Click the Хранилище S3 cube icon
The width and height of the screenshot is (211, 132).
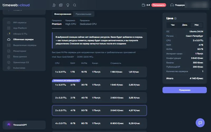[x=9, y=62]
